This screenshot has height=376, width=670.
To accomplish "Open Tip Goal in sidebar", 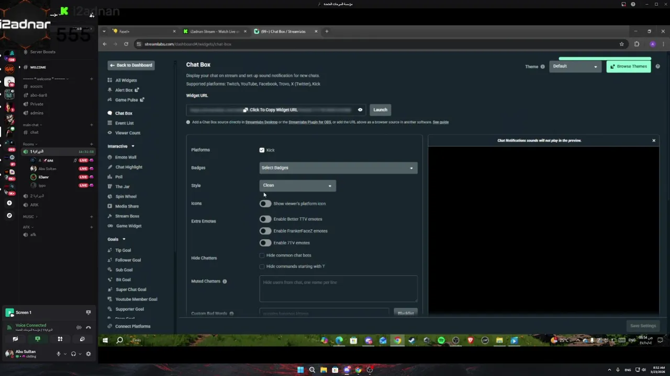I will pos(119,250).
